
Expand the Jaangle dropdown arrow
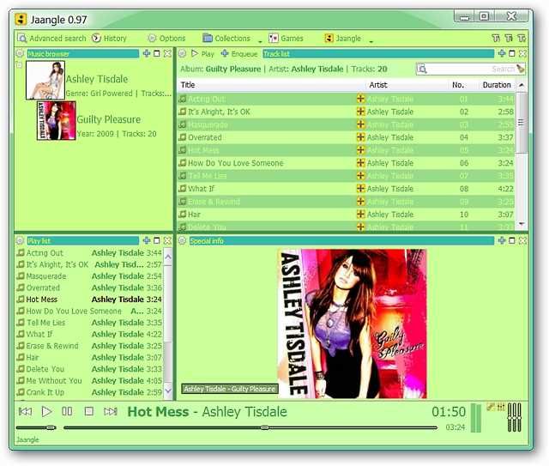pyautogui.click(x=371, y=41)
